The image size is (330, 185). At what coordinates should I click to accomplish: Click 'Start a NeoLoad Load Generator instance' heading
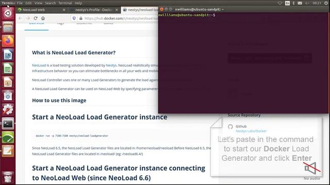100,117
